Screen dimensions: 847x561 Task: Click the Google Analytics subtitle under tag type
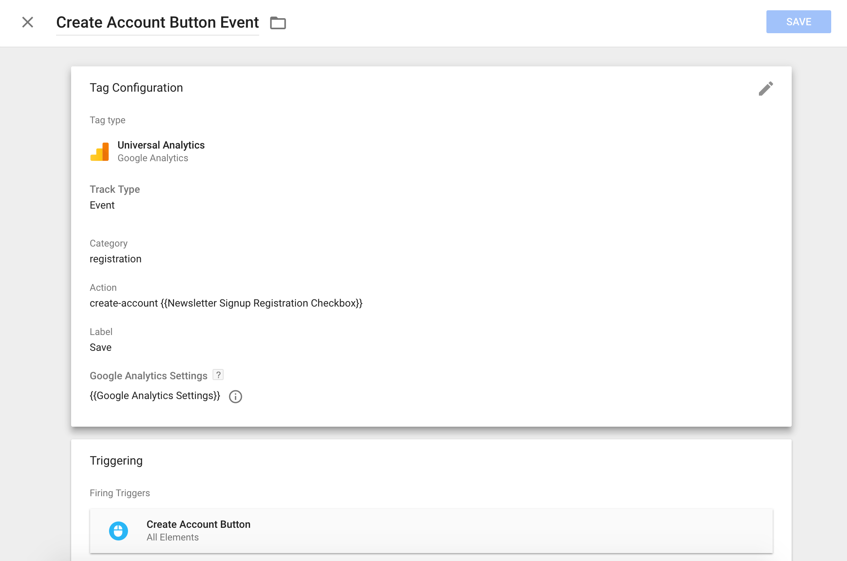tap(153, 158)
